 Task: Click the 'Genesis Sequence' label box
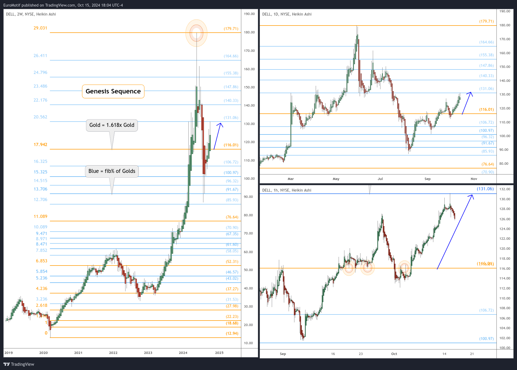[113, 91]
